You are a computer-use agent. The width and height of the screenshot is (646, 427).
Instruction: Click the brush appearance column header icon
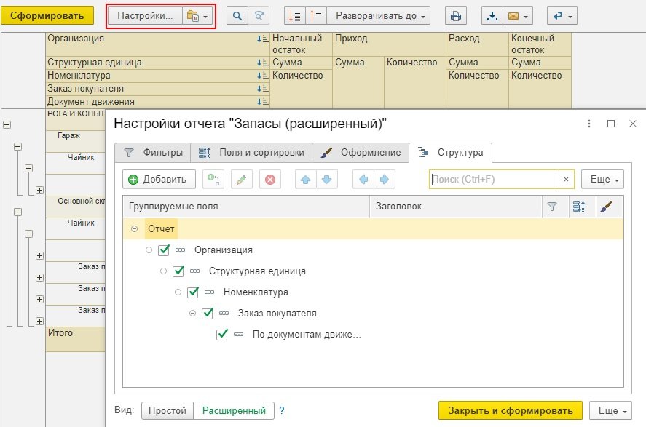(x=606, y=207)
